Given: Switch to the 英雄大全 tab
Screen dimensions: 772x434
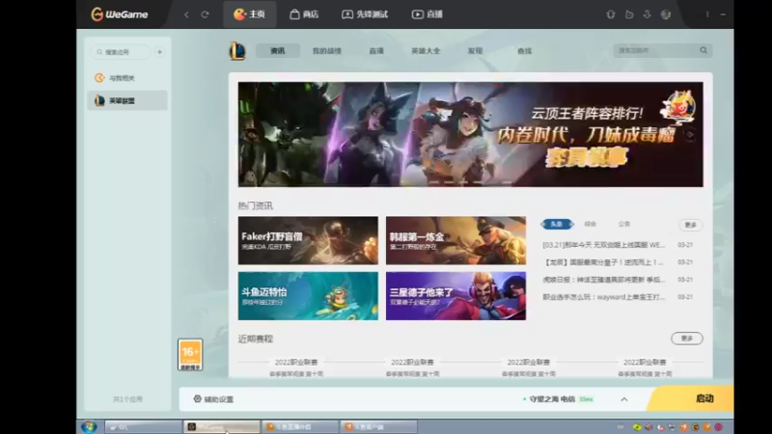Looking at the screenshot, I should (x=426, y=51).
